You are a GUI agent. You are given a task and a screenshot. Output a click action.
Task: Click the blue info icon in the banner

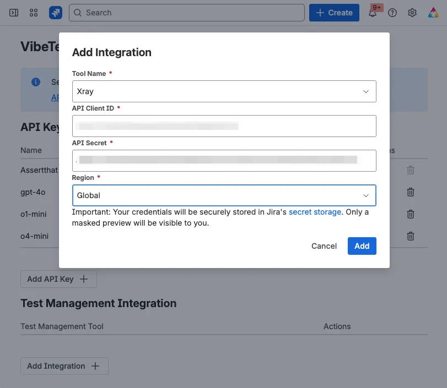pyautogui.click(x=36, y=82)
